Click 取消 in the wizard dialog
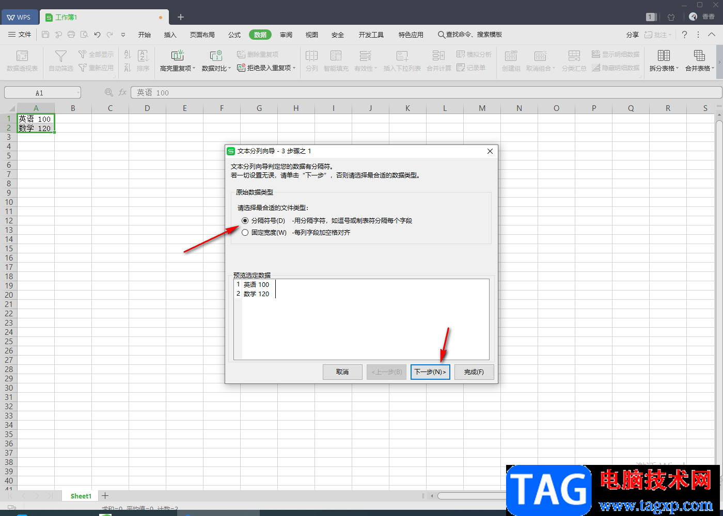The image size is (723, 516). (x=342, y=372)
